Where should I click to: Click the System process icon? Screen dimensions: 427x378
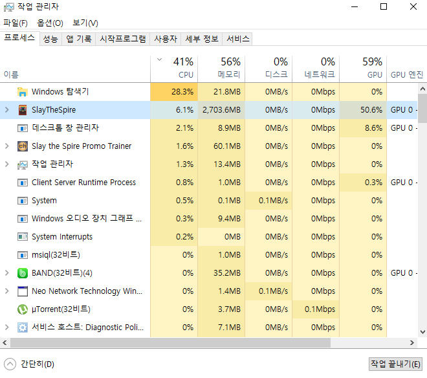coord(23,201)
